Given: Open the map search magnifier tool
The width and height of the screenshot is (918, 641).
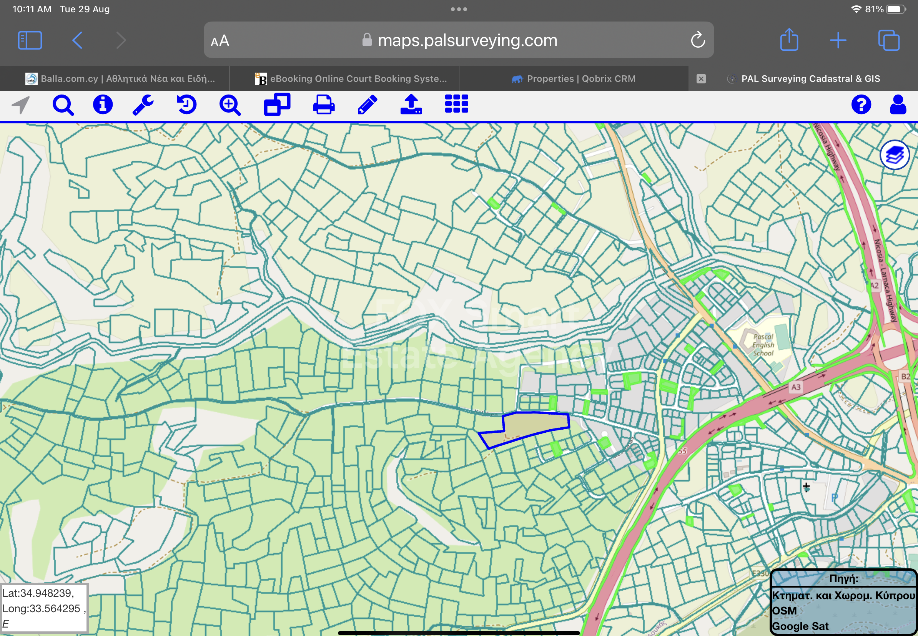Looking at the screenshot, I should 63,106.
